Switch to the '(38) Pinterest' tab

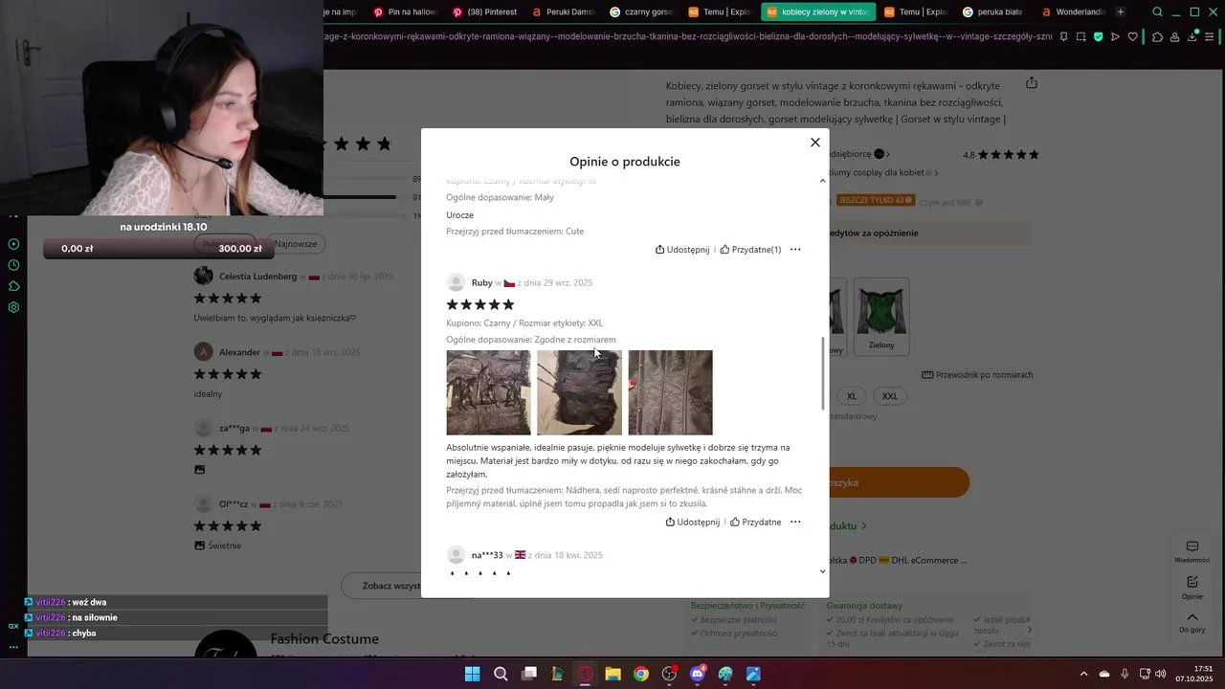coord(485,12)
